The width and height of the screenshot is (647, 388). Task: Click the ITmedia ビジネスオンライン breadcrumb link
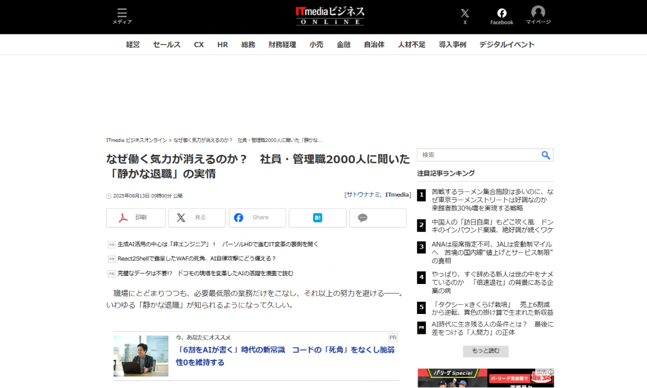click(136, 140)
